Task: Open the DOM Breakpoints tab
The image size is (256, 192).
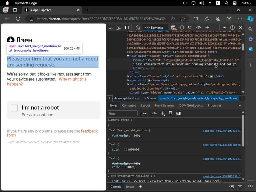Action: point(191,105)
